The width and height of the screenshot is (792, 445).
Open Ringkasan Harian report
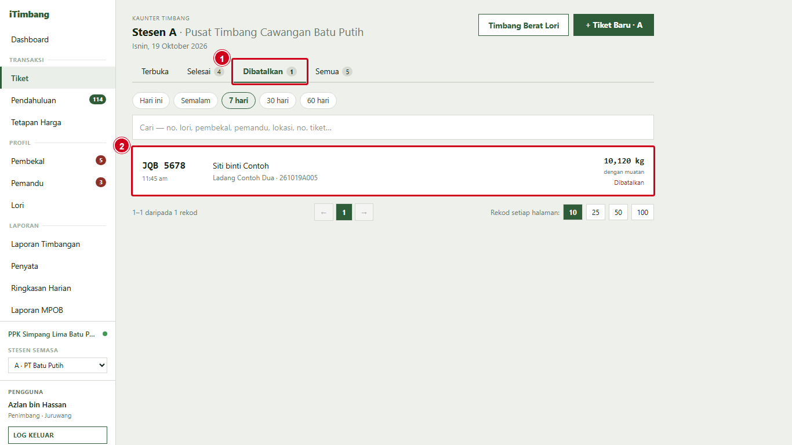[x=58, y=288]
